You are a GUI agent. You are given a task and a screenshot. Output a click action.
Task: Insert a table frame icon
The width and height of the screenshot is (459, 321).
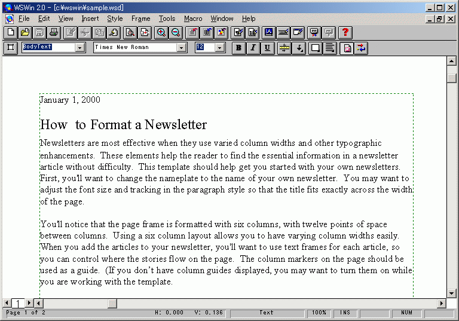pos(207,32)
